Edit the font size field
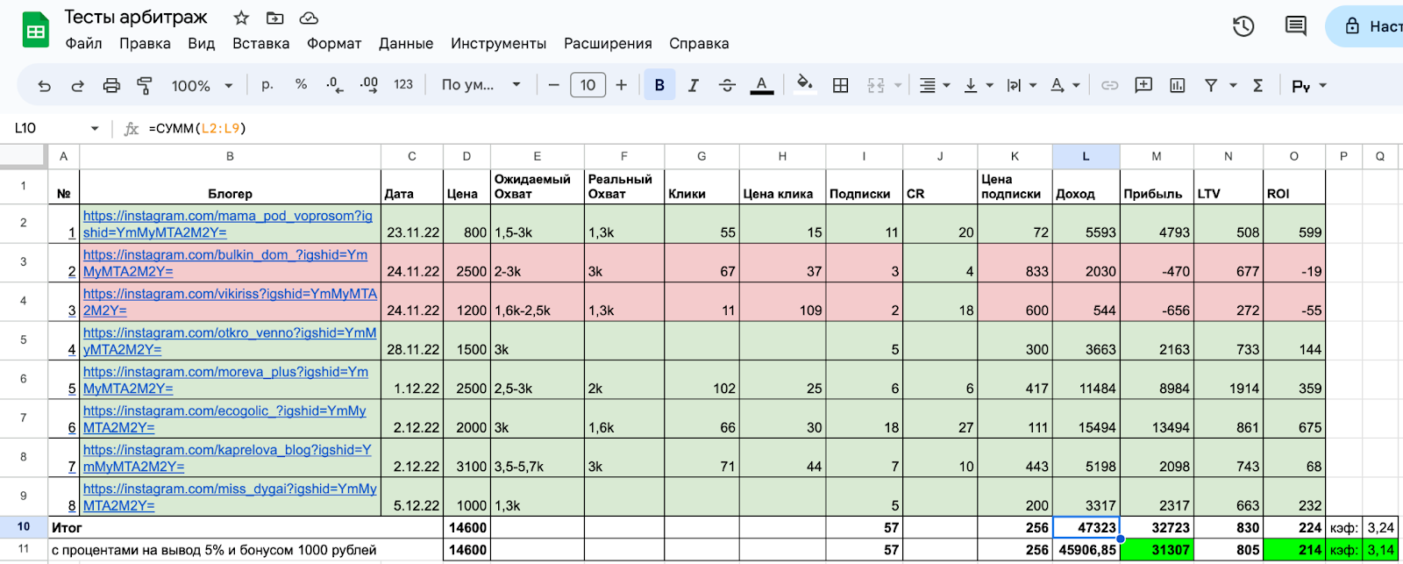 click(x=588, y=85)
